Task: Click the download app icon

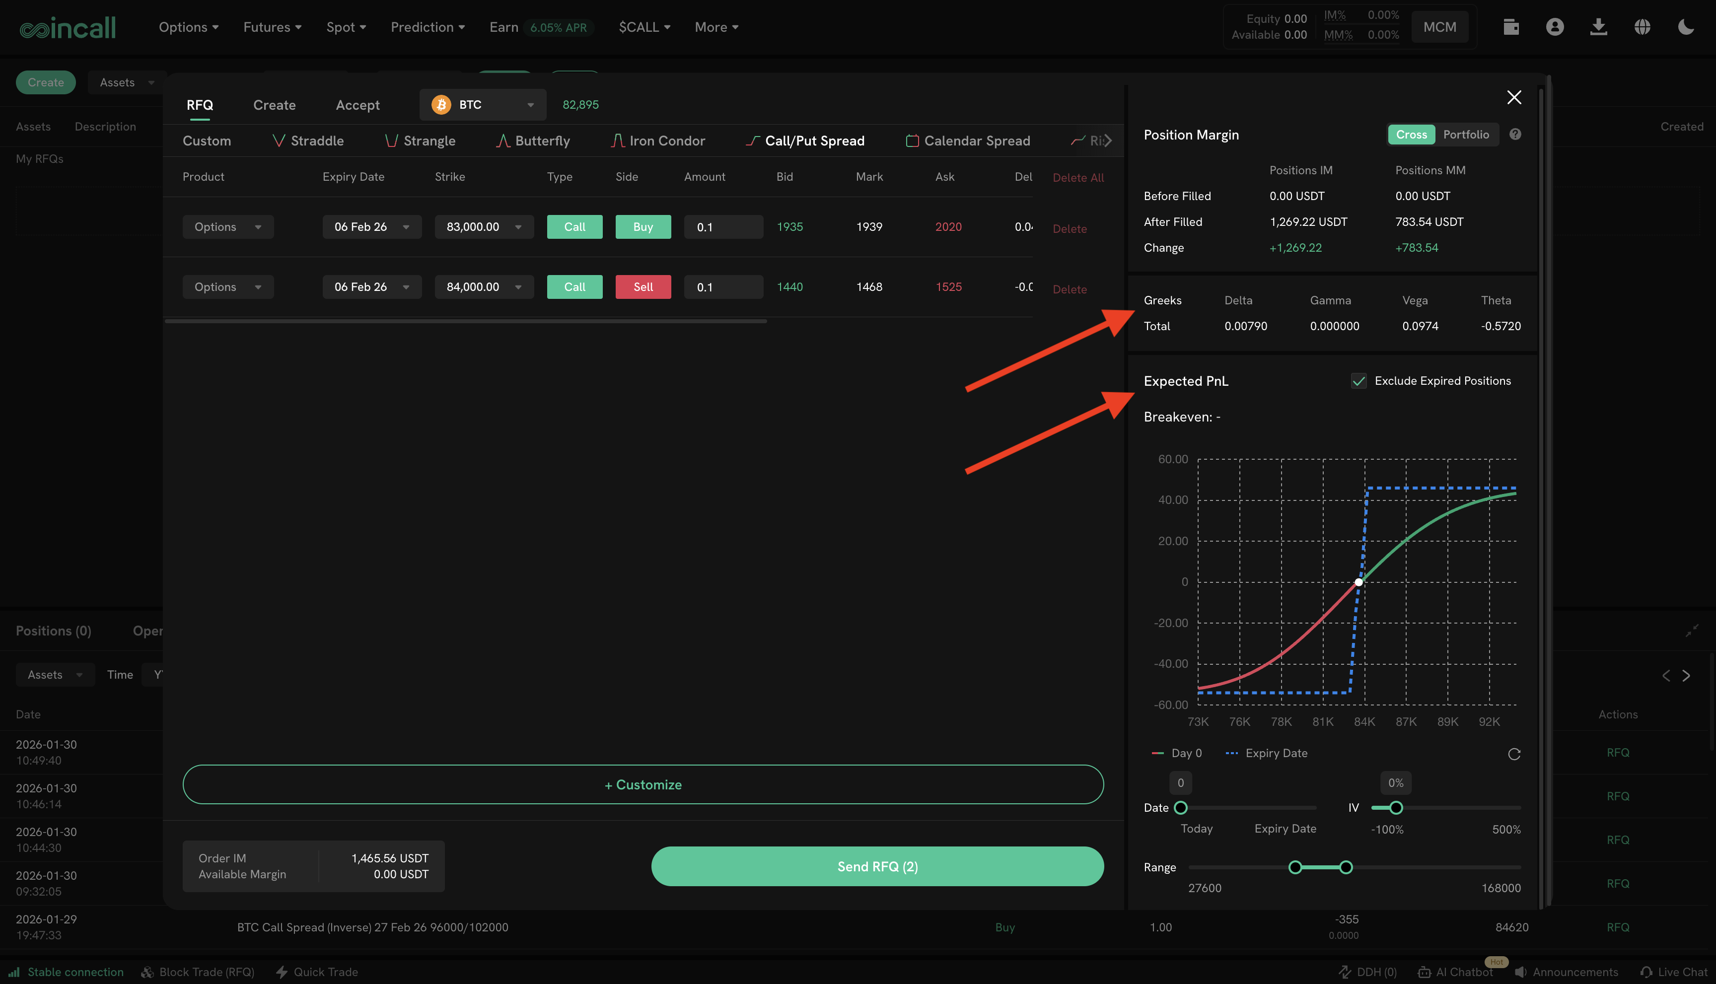Action: 1598,27
